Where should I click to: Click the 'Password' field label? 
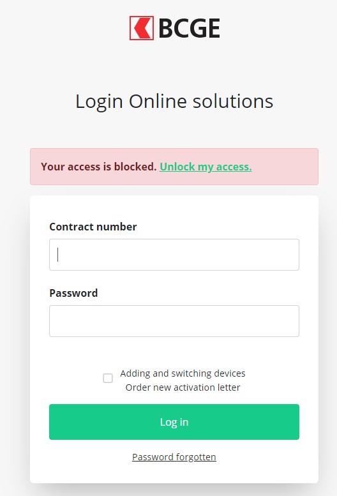coord(73,293)
